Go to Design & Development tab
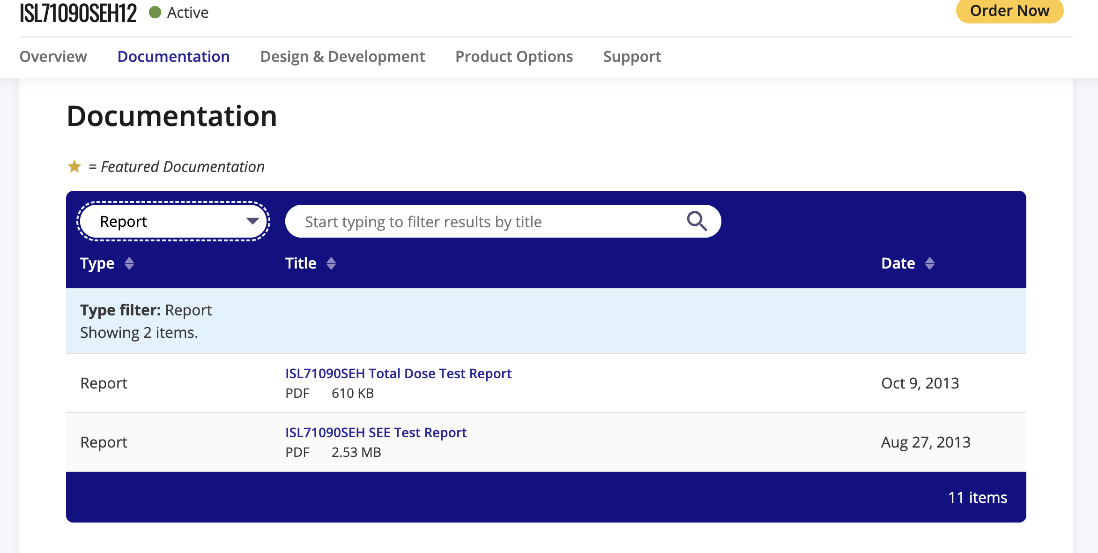1098x553 pixels. (342, 57)
